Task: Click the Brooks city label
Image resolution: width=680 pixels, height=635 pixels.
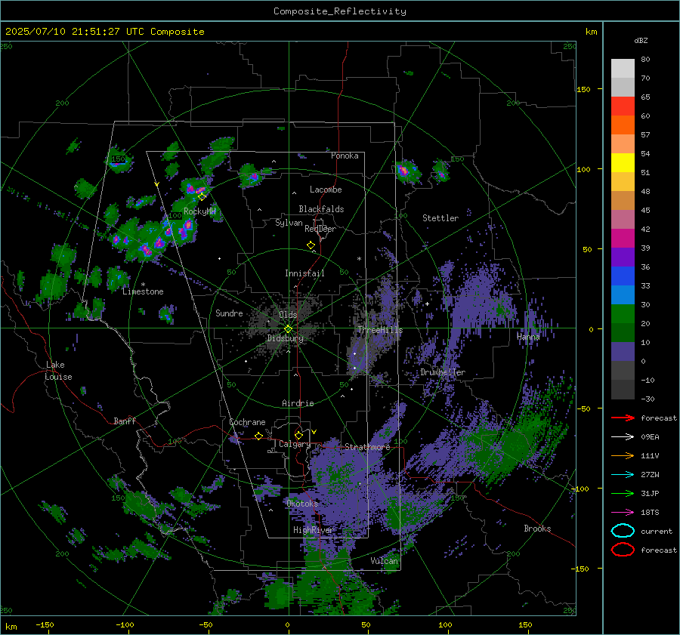Action: point(537,529)
